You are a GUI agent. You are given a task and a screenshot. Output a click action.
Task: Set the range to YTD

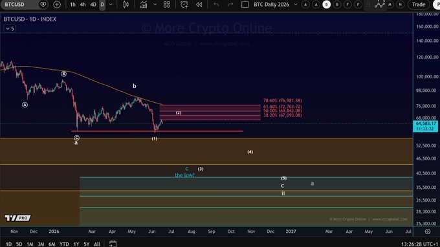[64, 244]
